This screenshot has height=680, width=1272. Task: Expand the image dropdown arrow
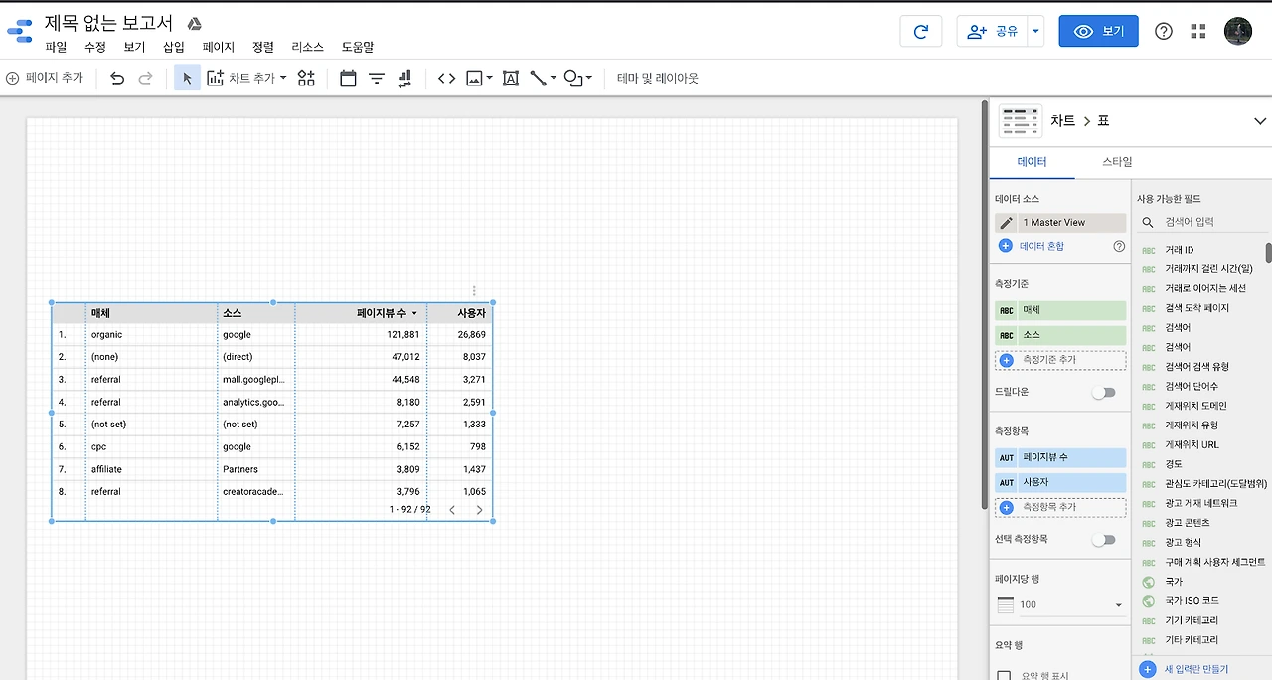coord(489,78)
